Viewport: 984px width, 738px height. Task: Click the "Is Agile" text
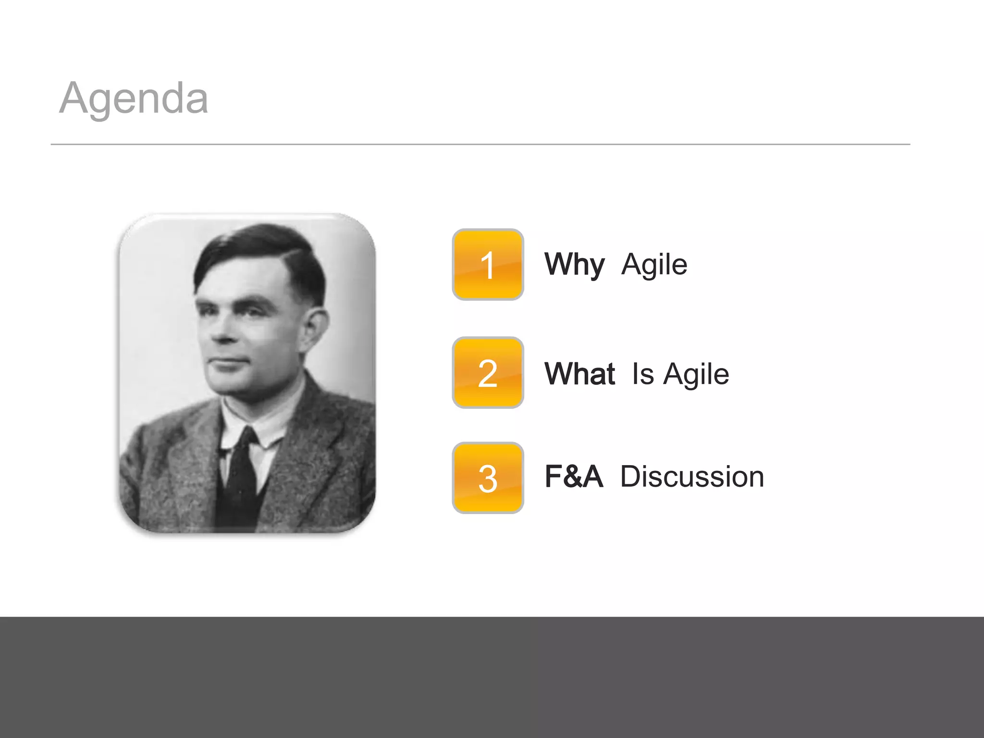[x=680, y=374]
